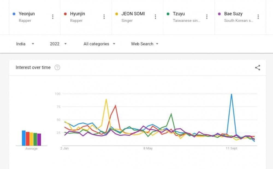The image size is (273, 169).
Task: Expand the India region dropdown
Action: [25, 44]
